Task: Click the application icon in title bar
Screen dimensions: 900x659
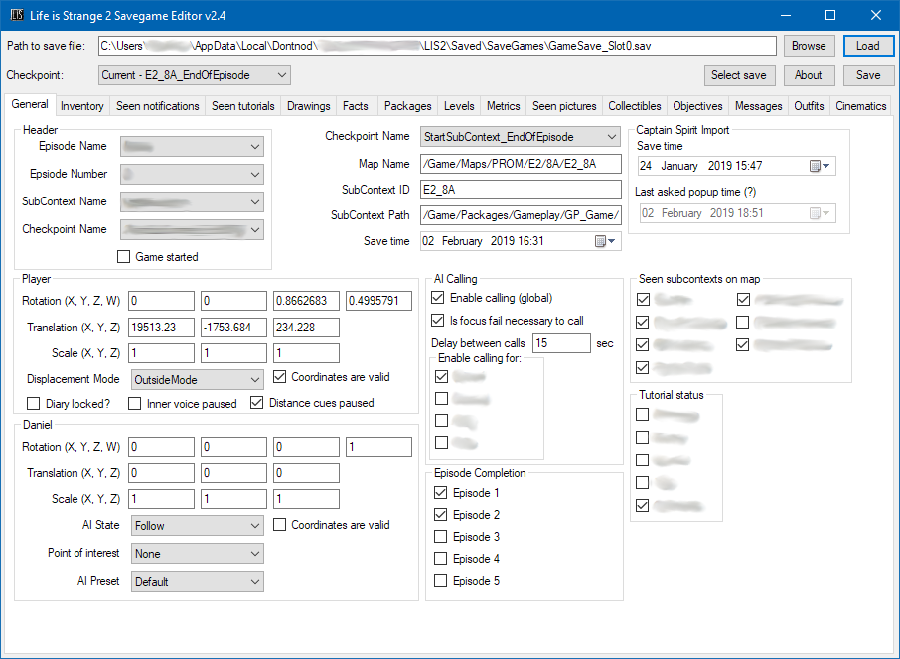Action: [17, 15]
